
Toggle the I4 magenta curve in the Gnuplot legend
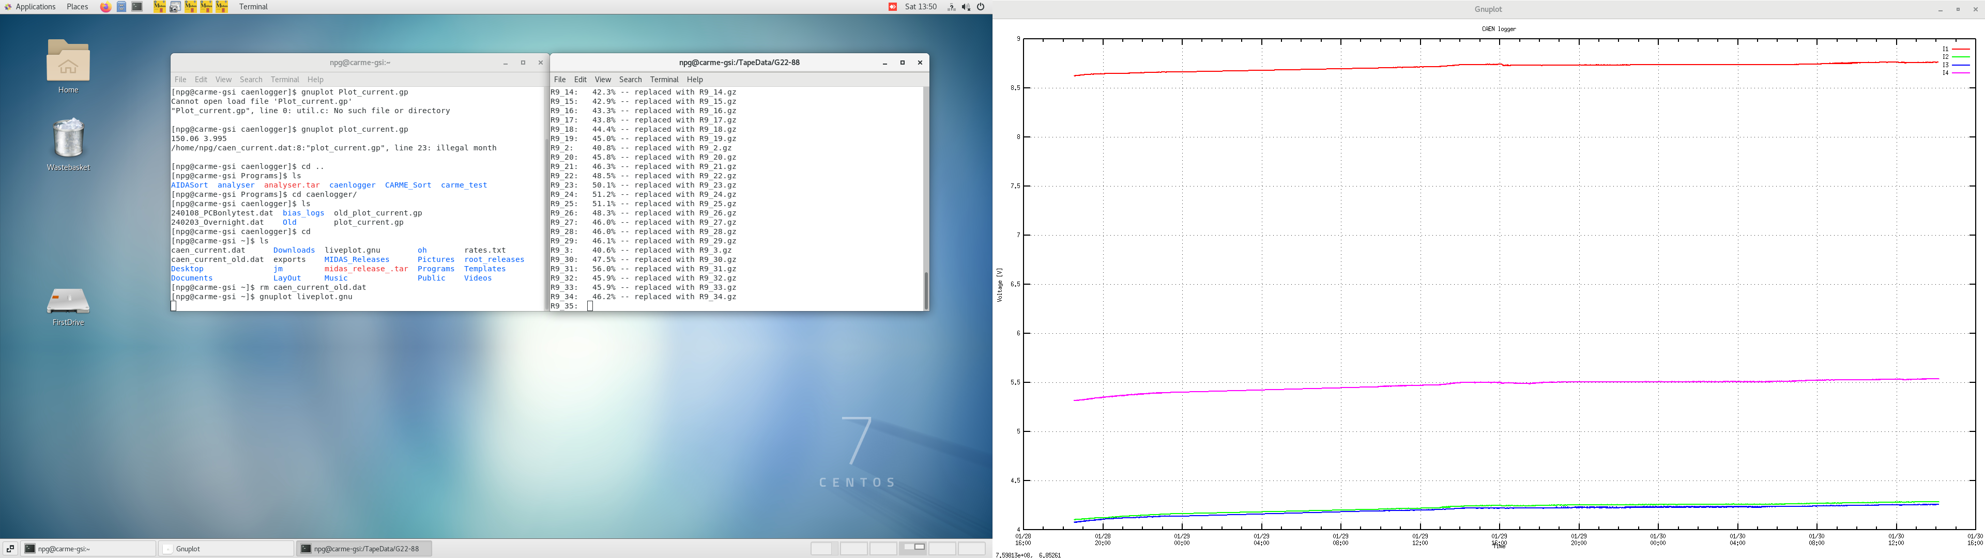click(x=1956, y=72)
